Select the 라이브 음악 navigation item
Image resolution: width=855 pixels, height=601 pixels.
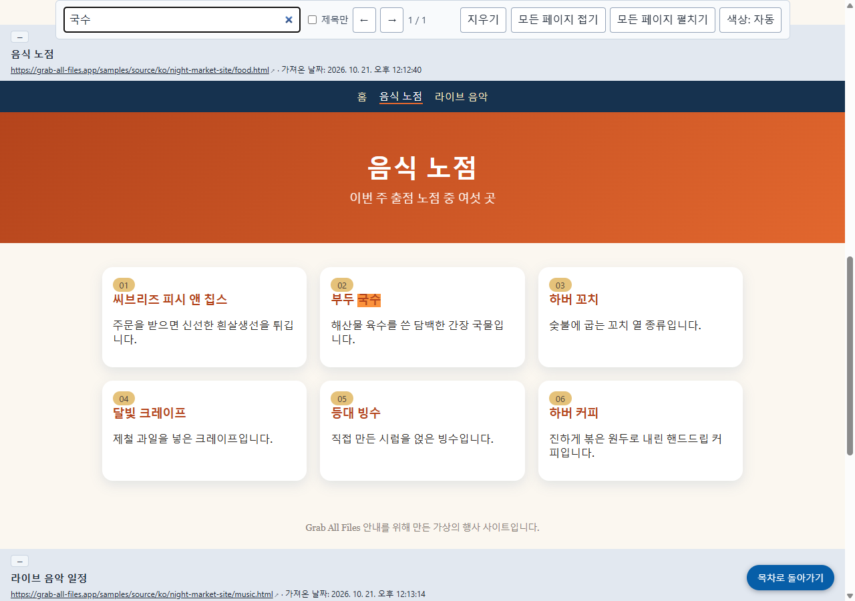click(x=461, y=97)
